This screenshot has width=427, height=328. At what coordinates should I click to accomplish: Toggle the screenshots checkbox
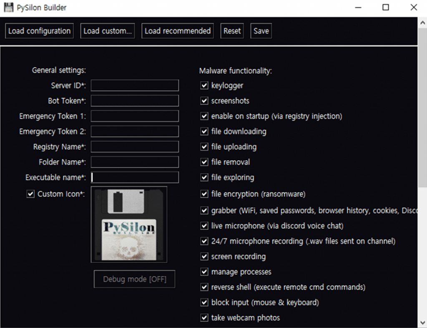pos(204,101)
